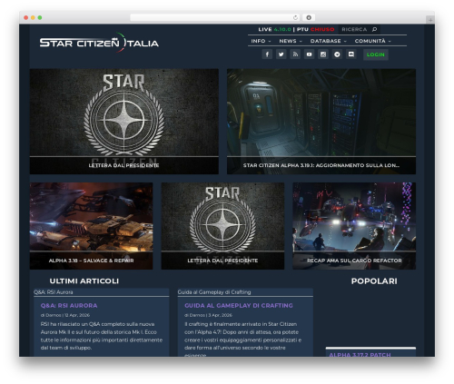Open Guida al Gameplay di Crafting title
Viewport: 454px width, 384px height.
click(239, 306)
